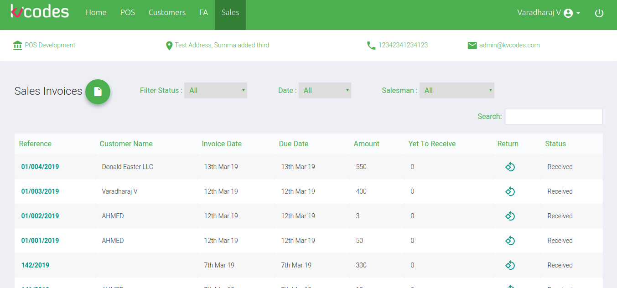Click the kvcodes logo

pyautogui.click(x=40, y=11)
